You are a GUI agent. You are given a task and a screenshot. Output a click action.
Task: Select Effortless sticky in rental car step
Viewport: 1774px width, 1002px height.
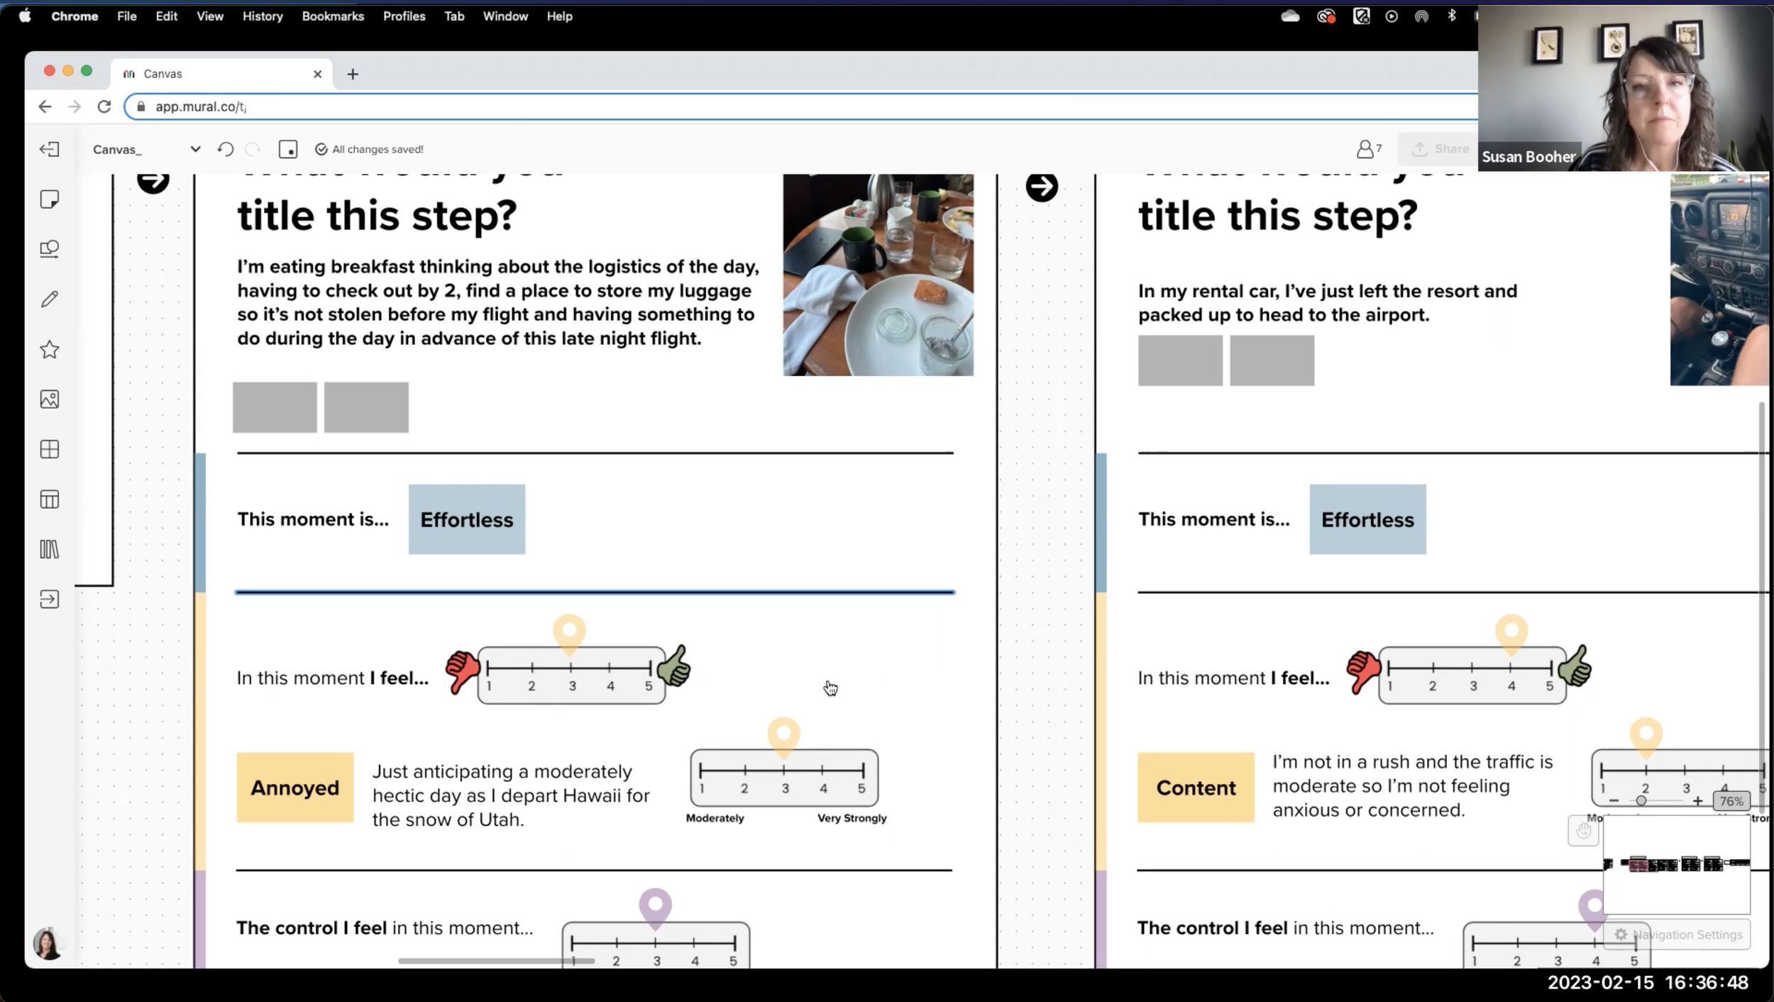[x=1367, y=519]
